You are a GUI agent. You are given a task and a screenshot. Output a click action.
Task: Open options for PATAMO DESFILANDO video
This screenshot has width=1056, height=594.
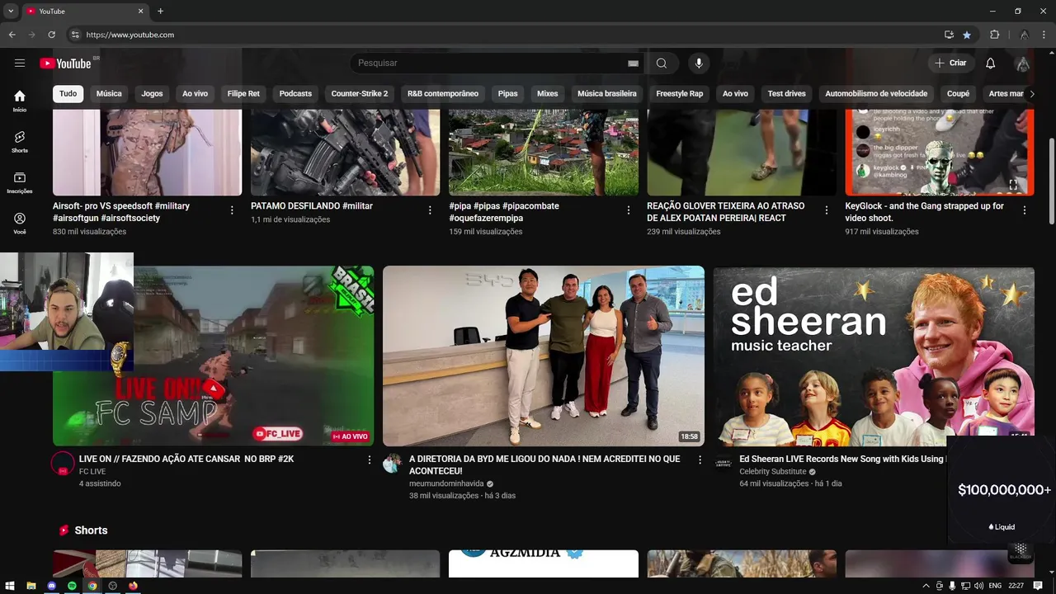(x=430, y=210)
